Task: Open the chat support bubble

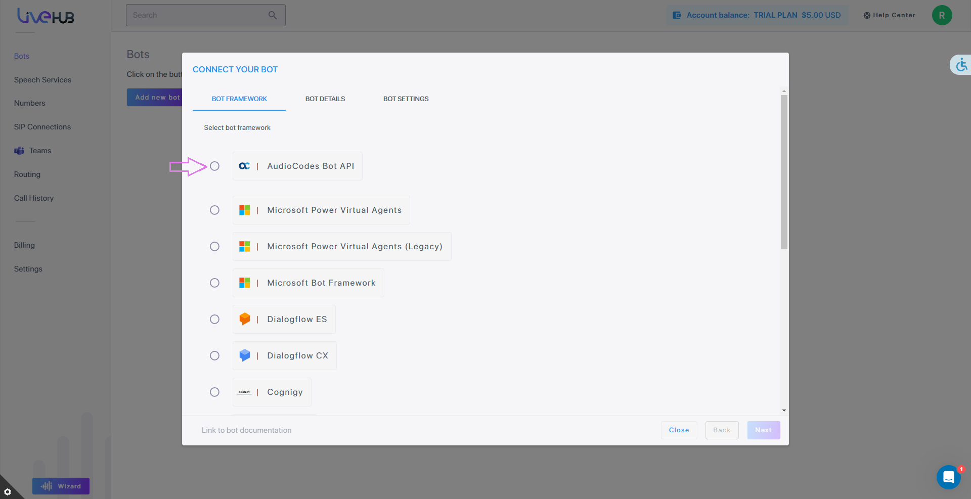Action: pos(949,477)
